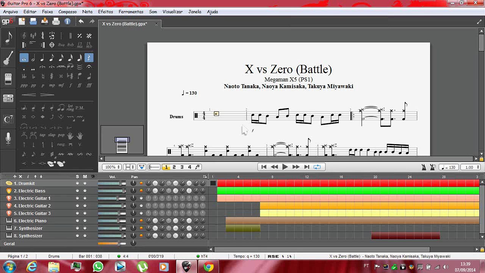Click the undo arrow
The image size is (485, 273).
click(81, 22)
